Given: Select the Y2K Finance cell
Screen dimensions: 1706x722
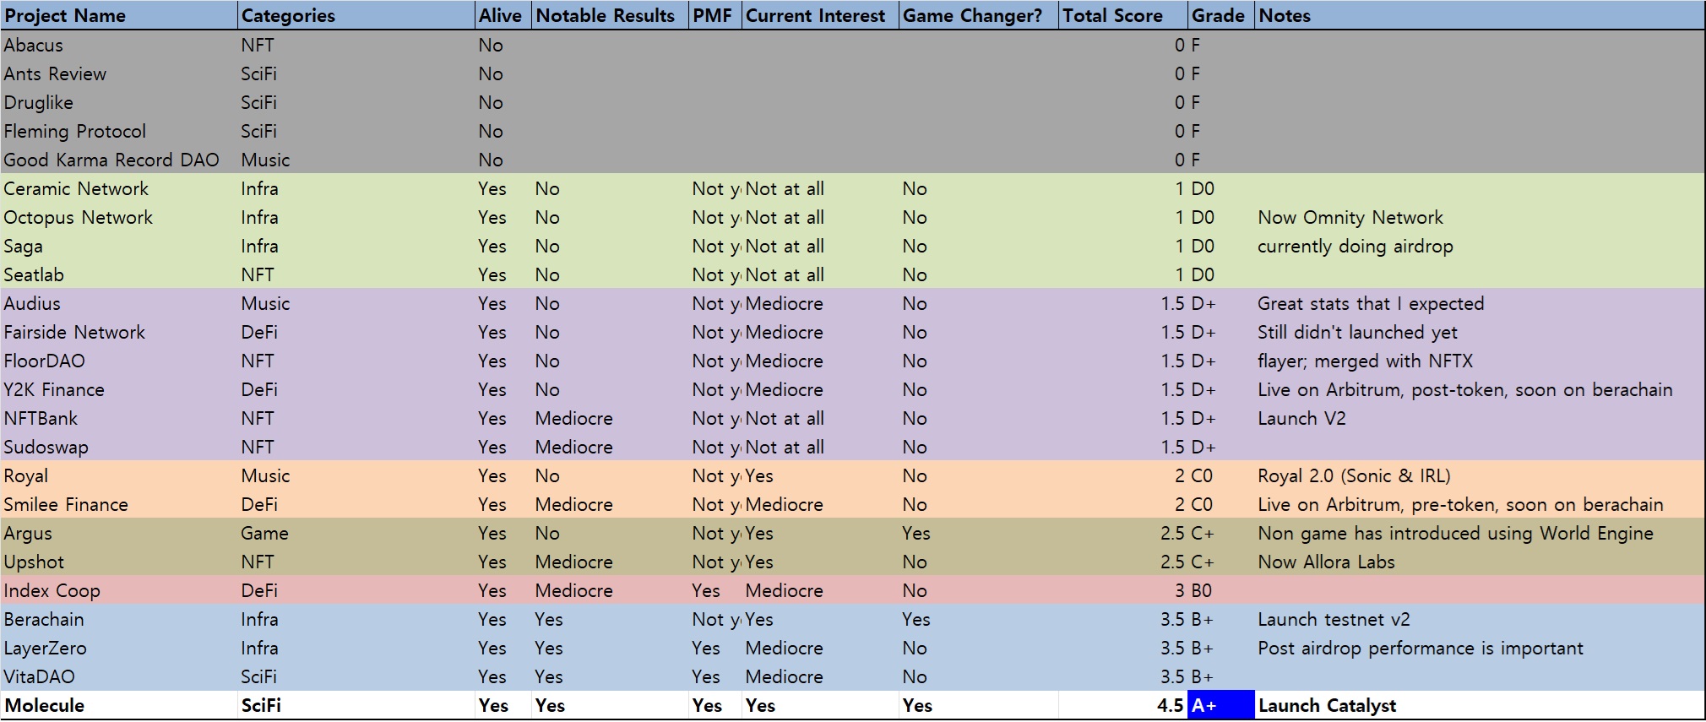Looking at the screenshot, I should 119,390.
